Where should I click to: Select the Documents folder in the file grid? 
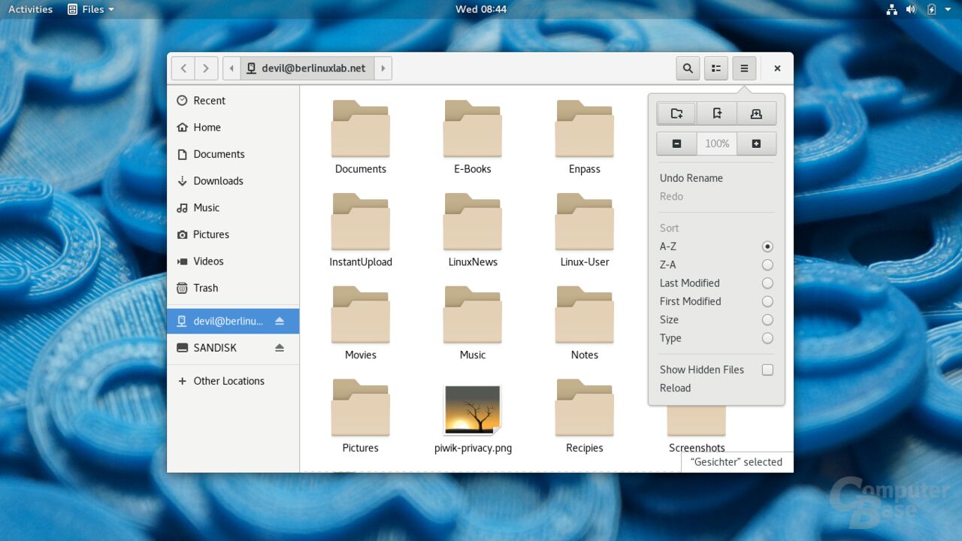pyautogui.click(x=361, y=128)
